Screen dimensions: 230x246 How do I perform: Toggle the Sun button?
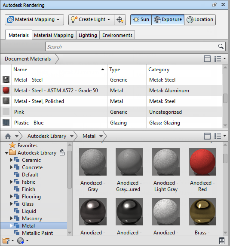[x=141, y=20]
